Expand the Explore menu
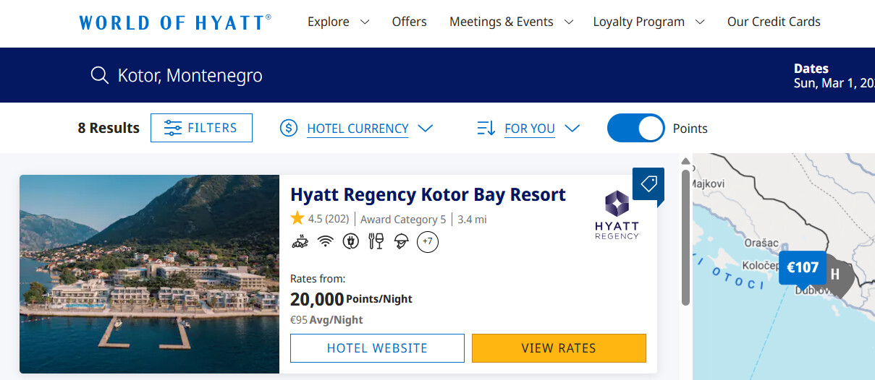This screenshot has height=380, width=875. tap(338, 22)
